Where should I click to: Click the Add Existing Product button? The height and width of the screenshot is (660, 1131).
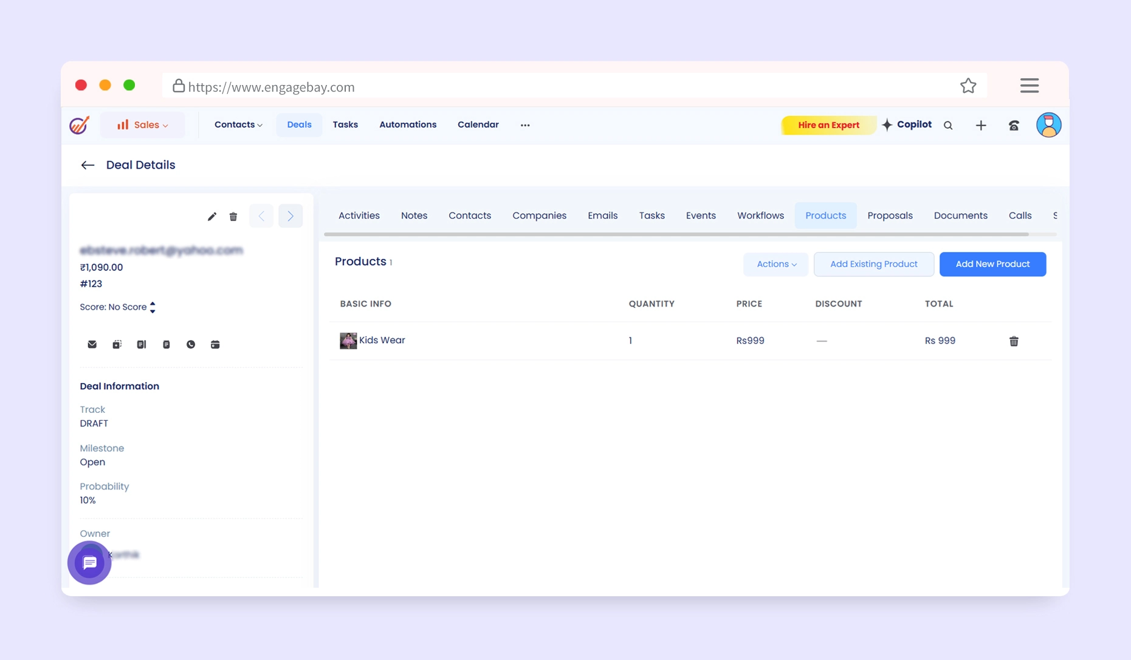coord(873,264)
